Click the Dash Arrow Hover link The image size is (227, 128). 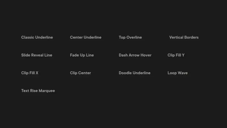tap(135, 55)
